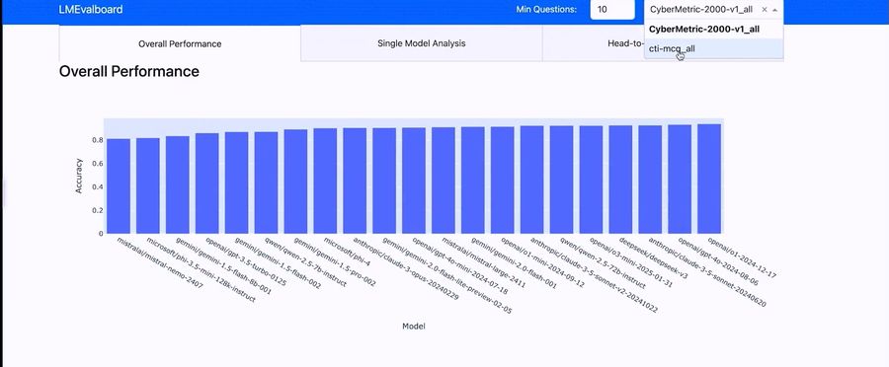
Task: Open the Head-to-Head tab
Action: (x=594, y=43)
